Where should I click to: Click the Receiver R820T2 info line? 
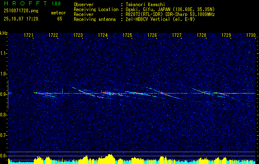pos(144,14)
